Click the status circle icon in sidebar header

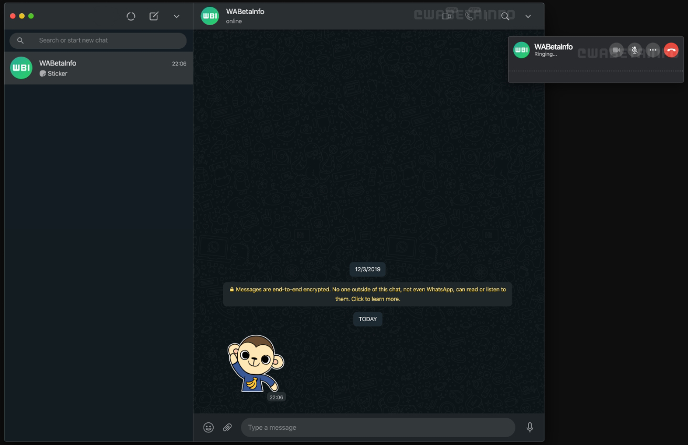pos(131,16)
